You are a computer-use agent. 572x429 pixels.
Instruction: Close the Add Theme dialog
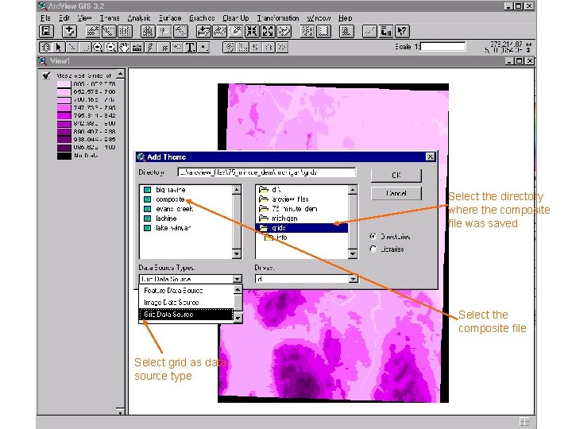[431, 157]
